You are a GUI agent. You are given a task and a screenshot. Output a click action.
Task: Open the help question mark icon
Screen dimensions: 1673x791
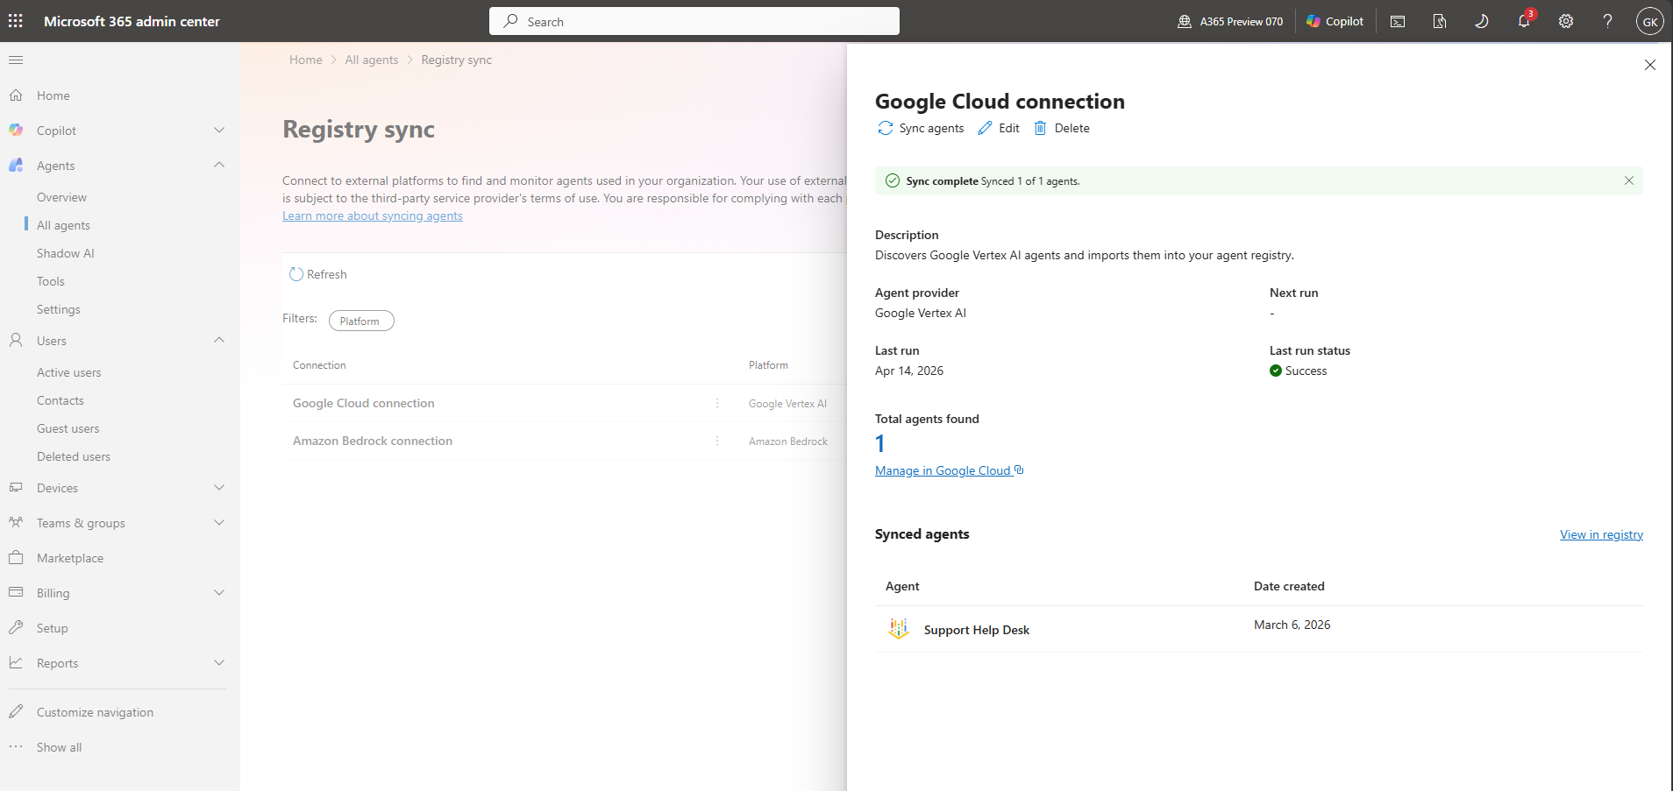tap(1608, 21)
